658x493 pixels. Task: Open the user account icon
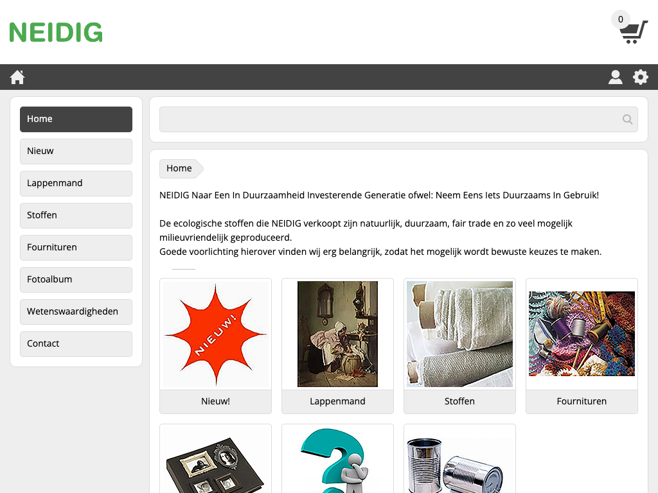pos(615,77)
